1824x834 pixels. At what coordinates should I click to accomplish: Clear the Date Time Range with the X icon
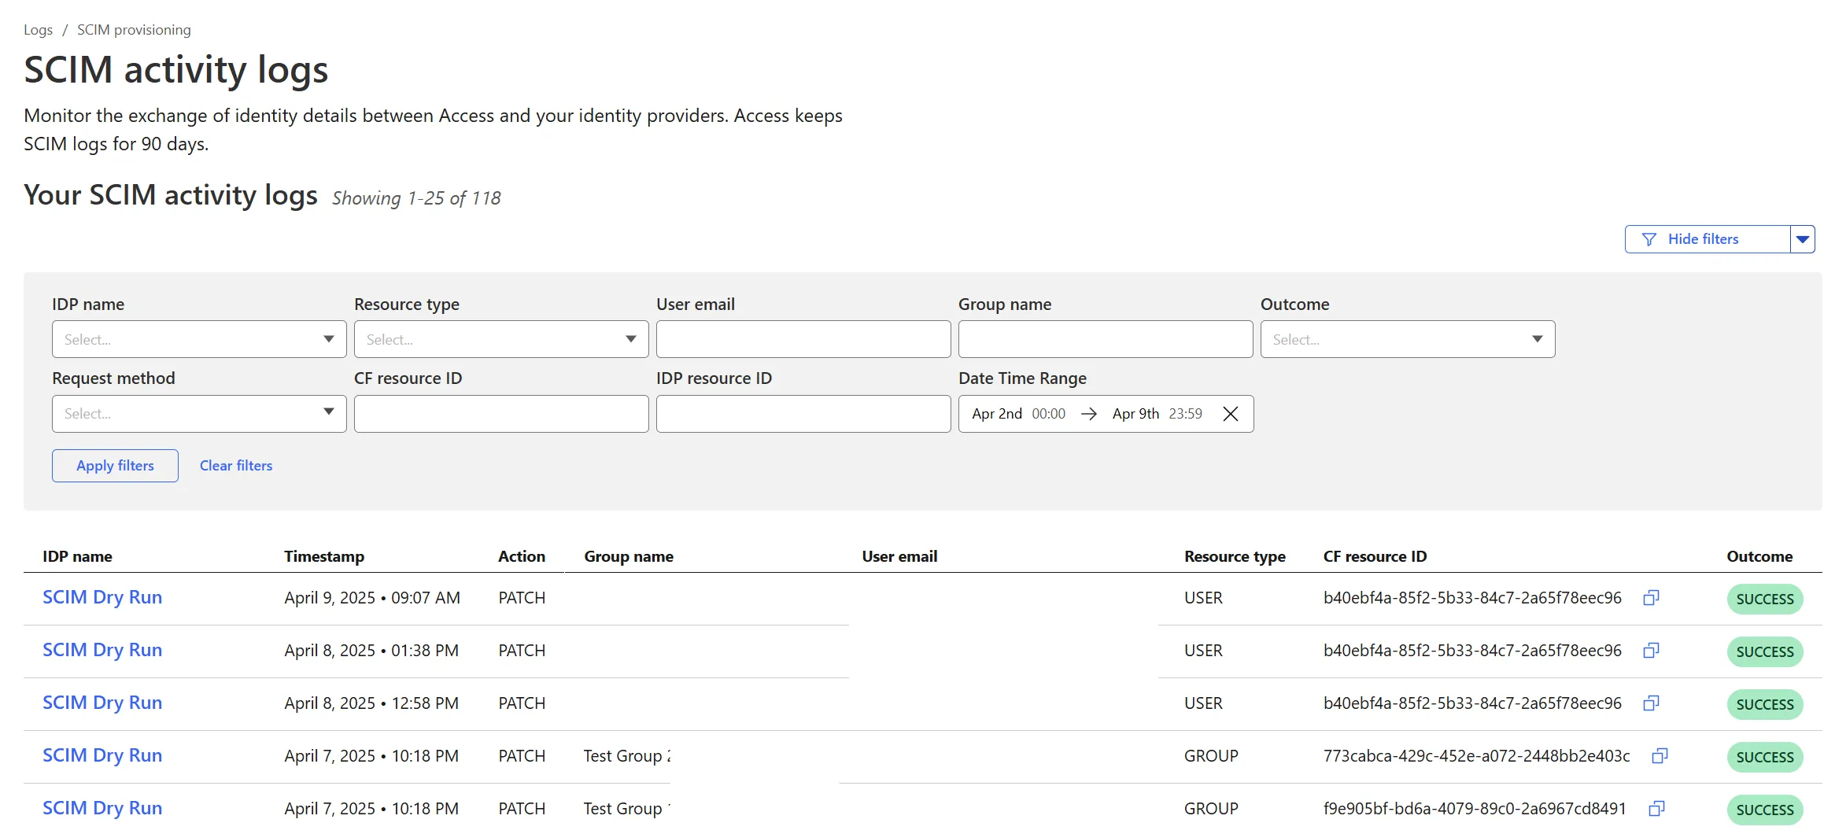(1230, 413)
